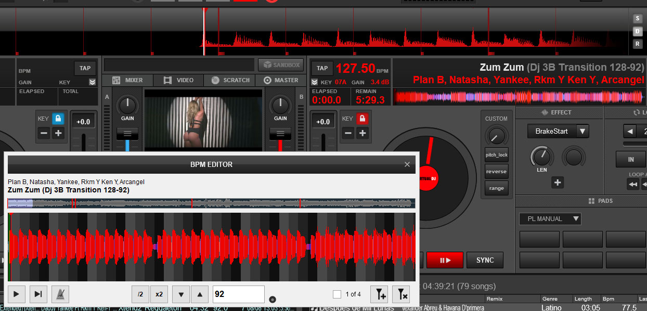Trigger the first pad in bottom row
This screenshot has height=311, width=647.
click(x=539, y=260)
